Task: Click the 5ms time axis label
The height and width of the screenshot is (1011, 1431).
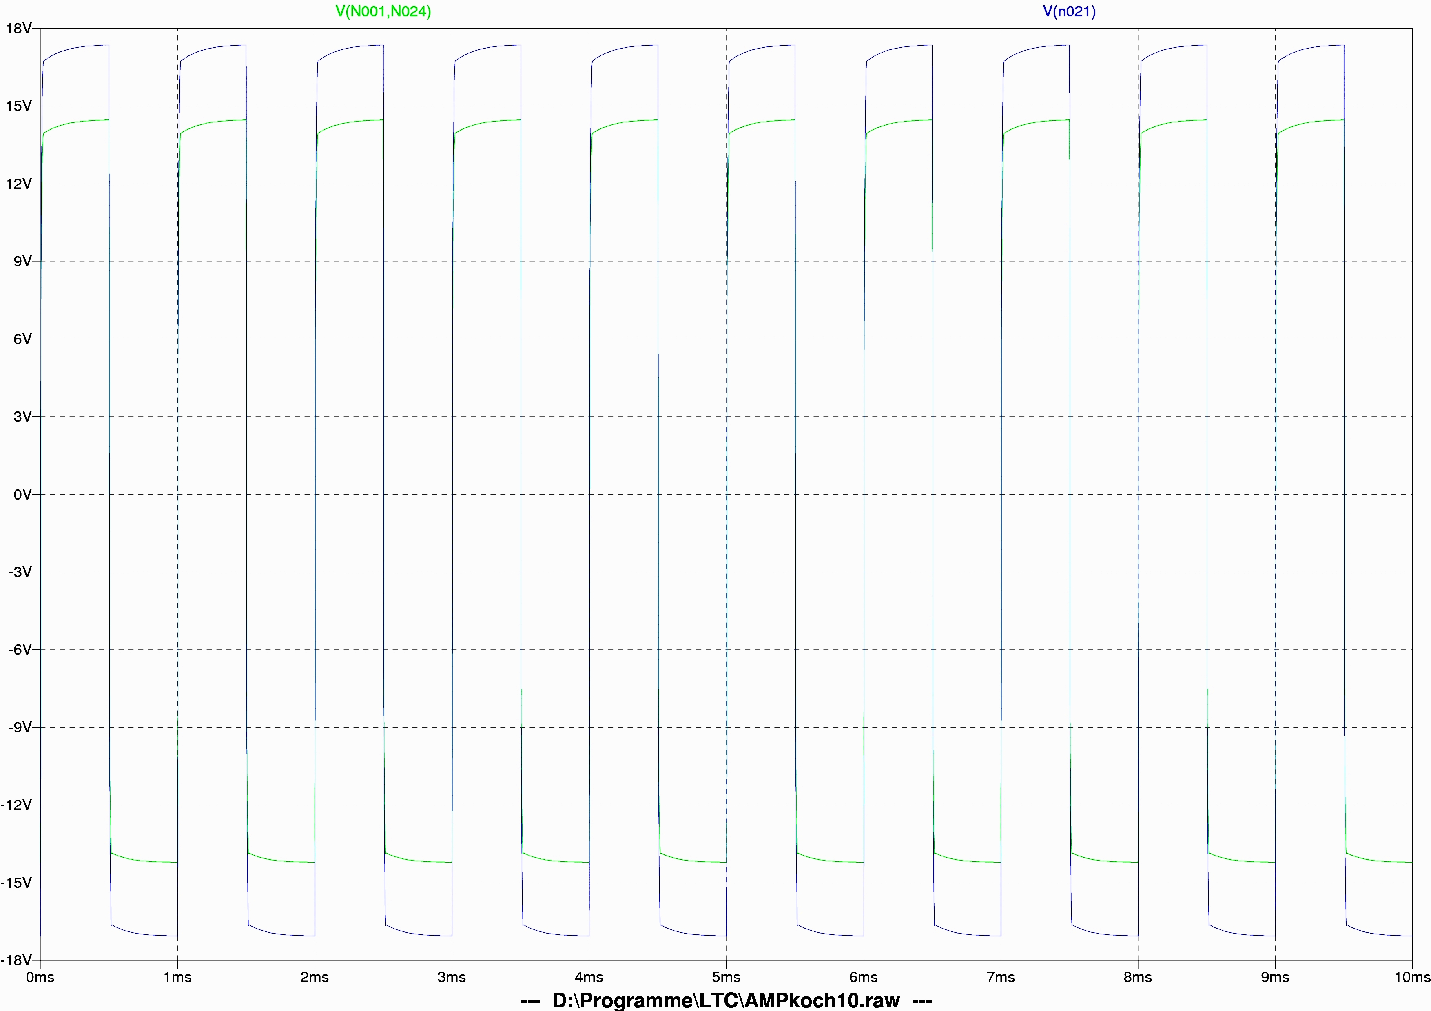Action: tap(726, 978)
